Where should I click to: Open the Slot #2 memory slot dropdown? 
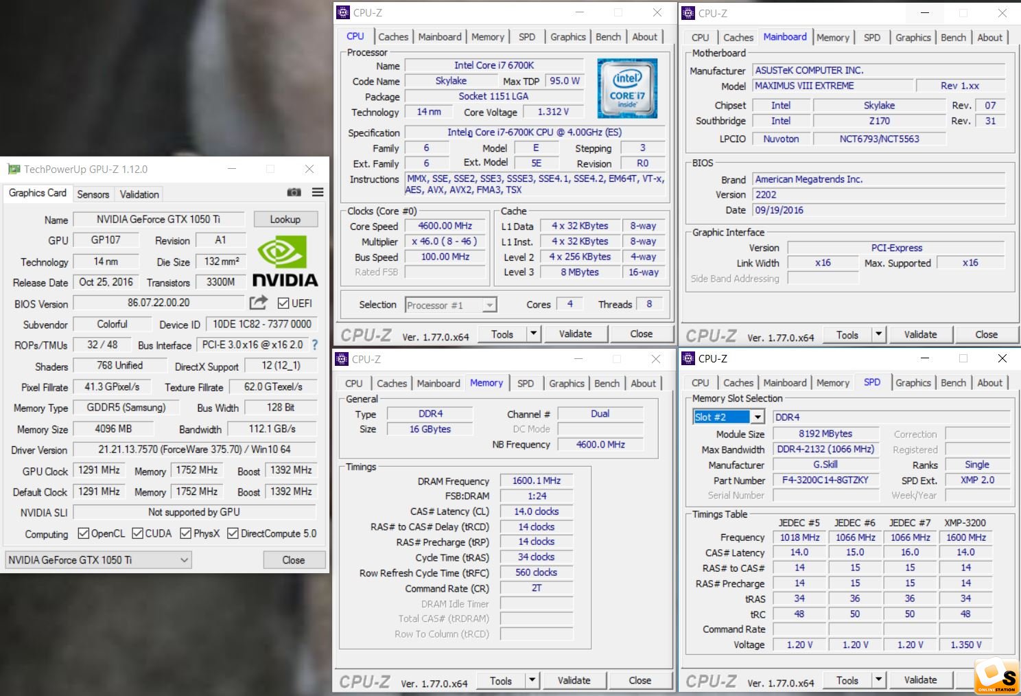pyautogui.click(x=729, y=417)
